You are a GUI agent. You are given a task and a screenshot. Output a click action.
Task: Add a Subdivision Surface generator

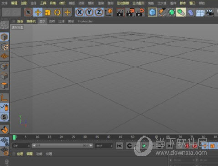(171, 12)
